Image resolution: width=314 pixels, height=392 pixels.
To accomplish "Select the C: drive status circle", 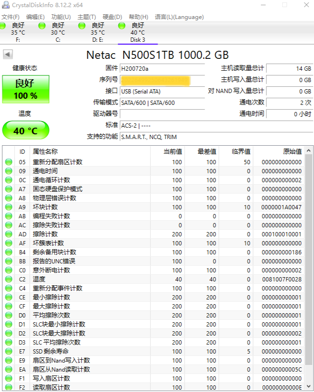I will point(42,26).
